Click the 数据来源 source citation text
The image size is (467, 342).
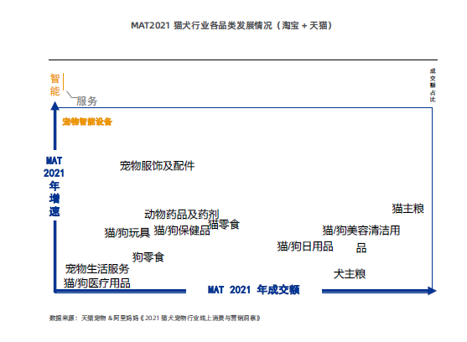coord(154,319)
